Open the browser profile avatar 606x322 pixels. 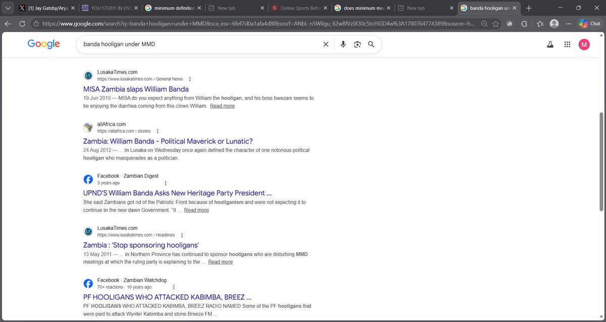(x=554, y=24)
